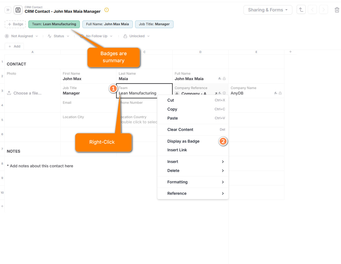The height and width of the screenshot is (264, 341).
Task: Select row 2 header
Action: click(x=2, y=76)
